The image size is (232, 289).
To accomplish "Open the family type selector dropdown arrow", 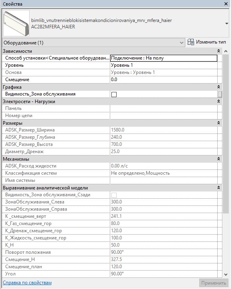I will pos(227,24).
